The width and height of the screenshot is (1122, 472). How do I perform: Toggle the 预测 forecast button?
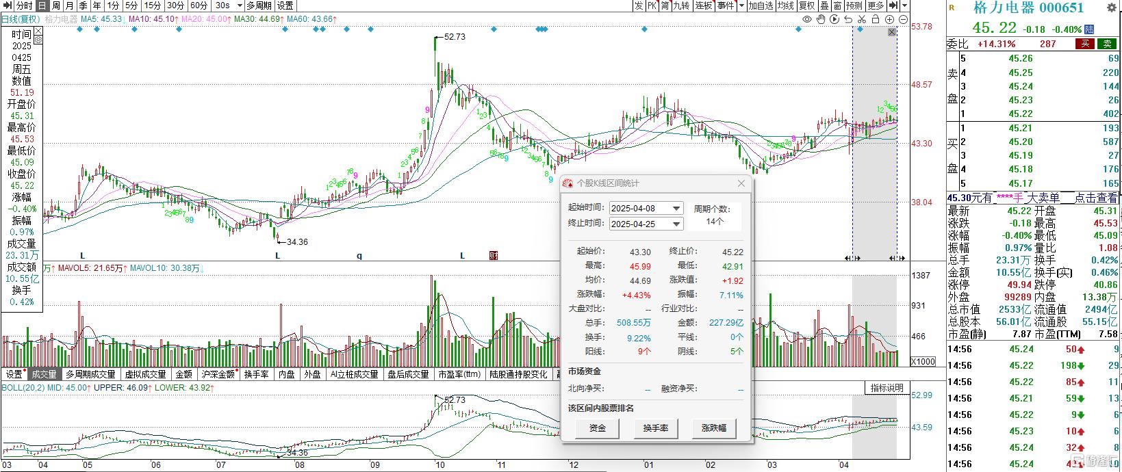(854, 5)
